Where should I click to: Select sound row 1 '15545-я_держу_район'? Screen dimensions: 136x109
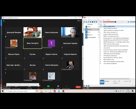click(x=118, y=26)
